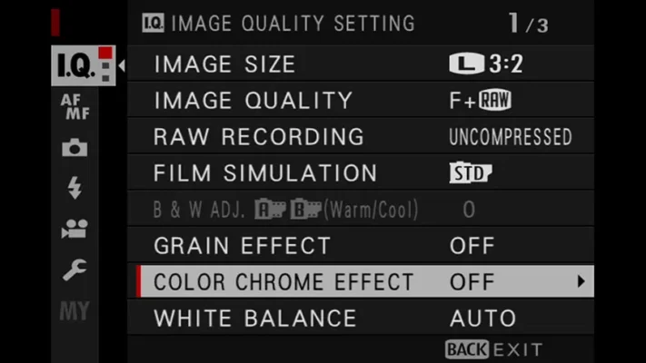Select the FILM SIMULATION menu item
This screenshot has height=363, width=646.
264,173
